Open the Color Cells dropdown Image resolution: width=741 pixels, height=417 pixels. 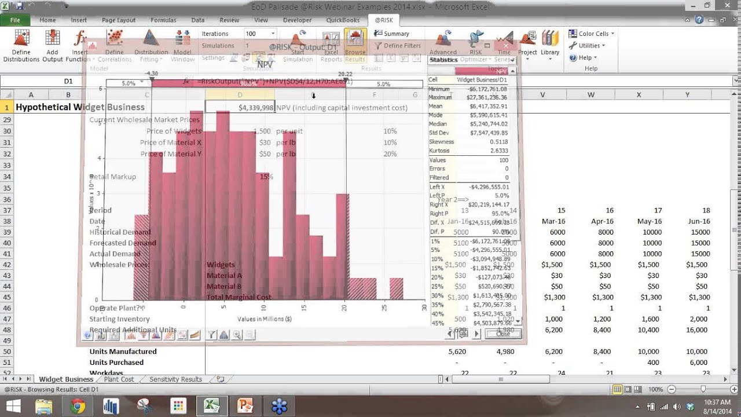(x=591, y=34)
